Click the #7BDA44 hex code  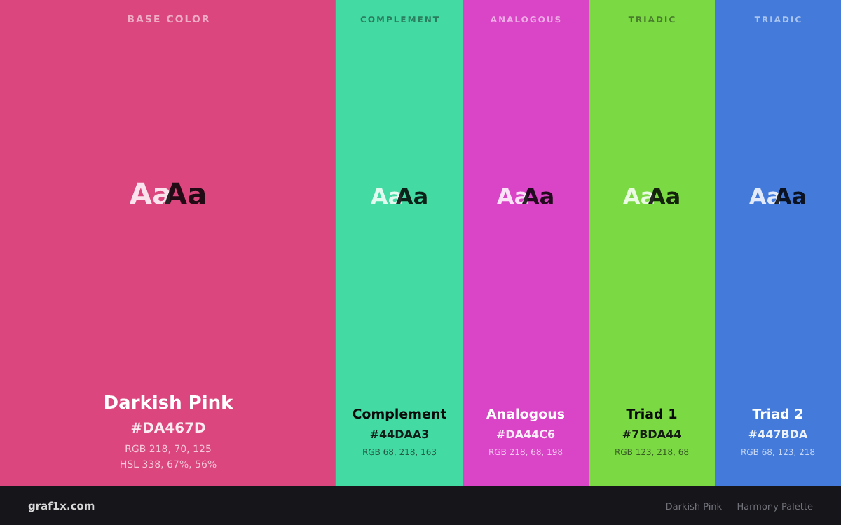pos(652,435)
